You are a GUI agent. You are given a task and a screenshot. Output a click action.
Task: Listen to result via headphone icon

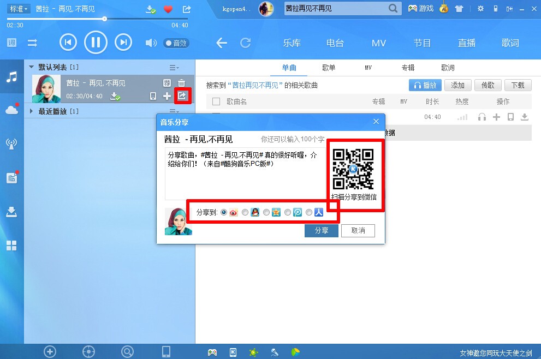click(x=482, y=117)
